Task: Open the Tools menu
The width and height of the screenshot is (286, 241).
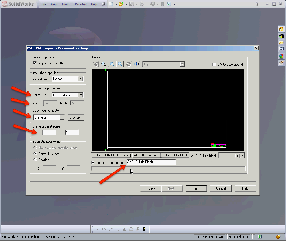Action: 65,4
